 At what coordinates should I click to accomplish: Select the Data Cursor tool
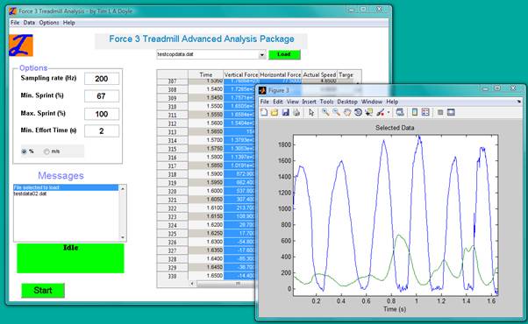point(369,112)
